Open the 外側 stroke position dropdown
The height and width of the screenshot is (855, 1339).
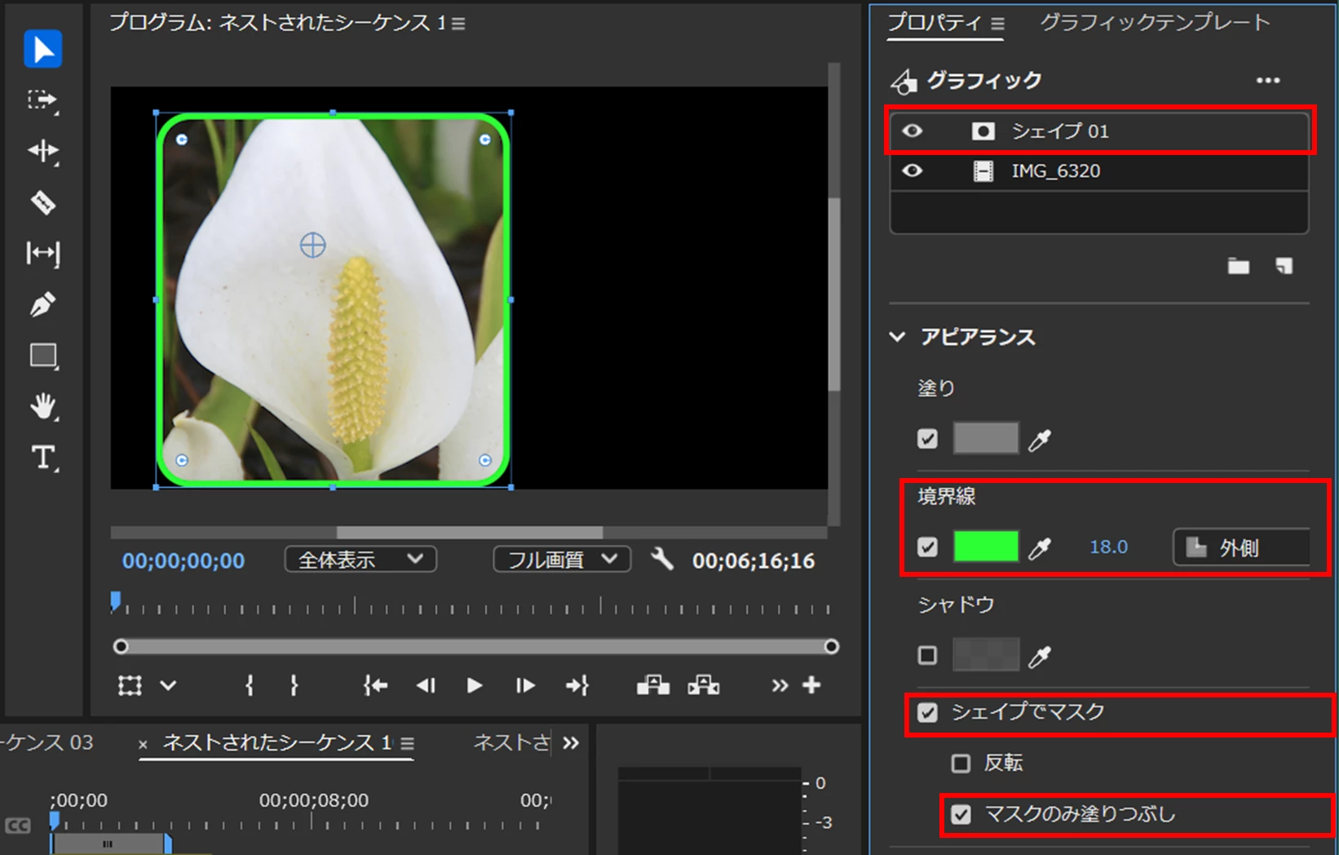[1241, 547]
